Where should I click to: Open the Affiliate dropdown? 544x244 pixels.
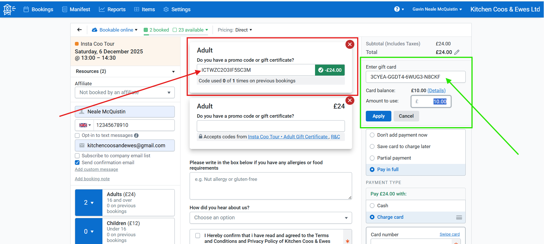pos(125,92)
